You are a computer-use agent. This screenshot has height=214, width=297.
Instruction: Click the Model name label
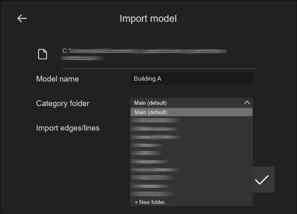[57, 79]
